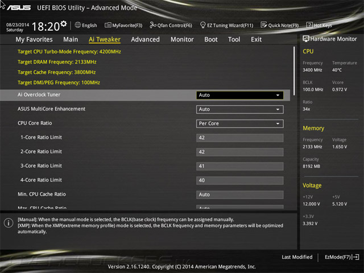The image size is (364, 273).
Task: Click the +3.3V 3.392 V reading
Action: pos(310,224)
